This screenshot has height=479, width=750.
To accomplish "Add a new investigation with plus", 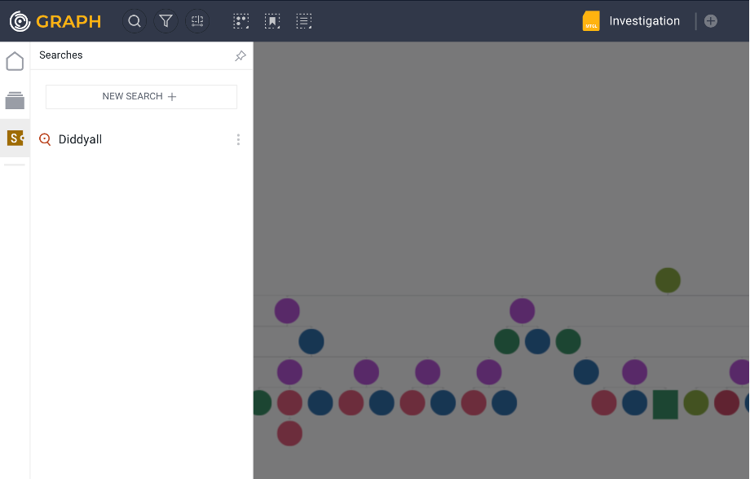I will click(711, 21).
